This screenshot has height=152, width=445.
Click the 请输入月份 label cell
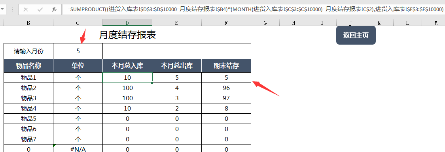coord(28,51)
